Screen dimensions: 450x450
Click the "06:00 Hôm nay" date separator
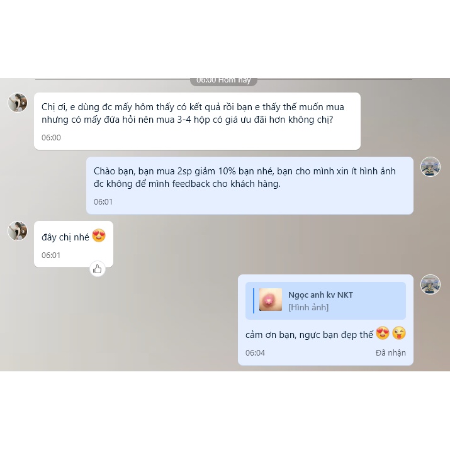pos(223,81)
